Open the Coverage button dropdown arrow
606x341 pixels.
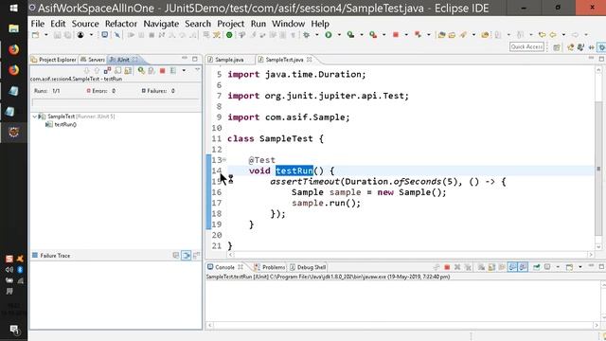click(x=362, y=35)
